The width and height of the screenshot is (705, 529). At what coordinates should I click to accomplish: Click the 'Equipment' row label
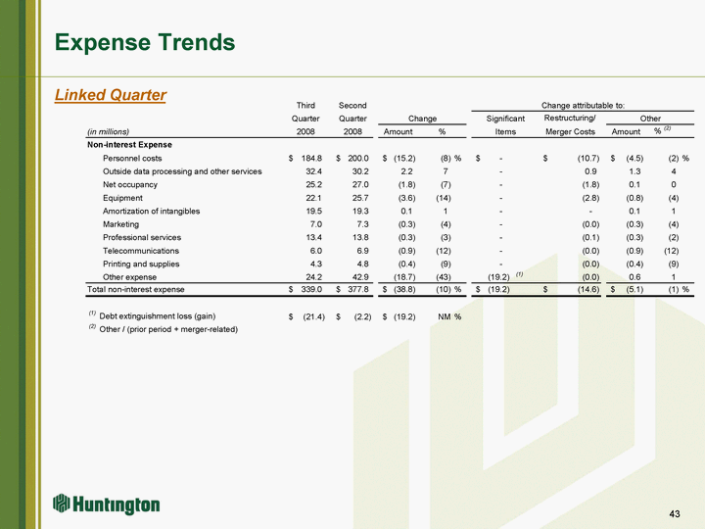(122, 198)
